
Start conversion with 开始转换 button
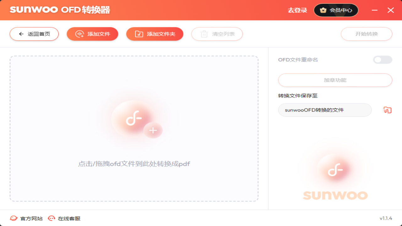366,34
